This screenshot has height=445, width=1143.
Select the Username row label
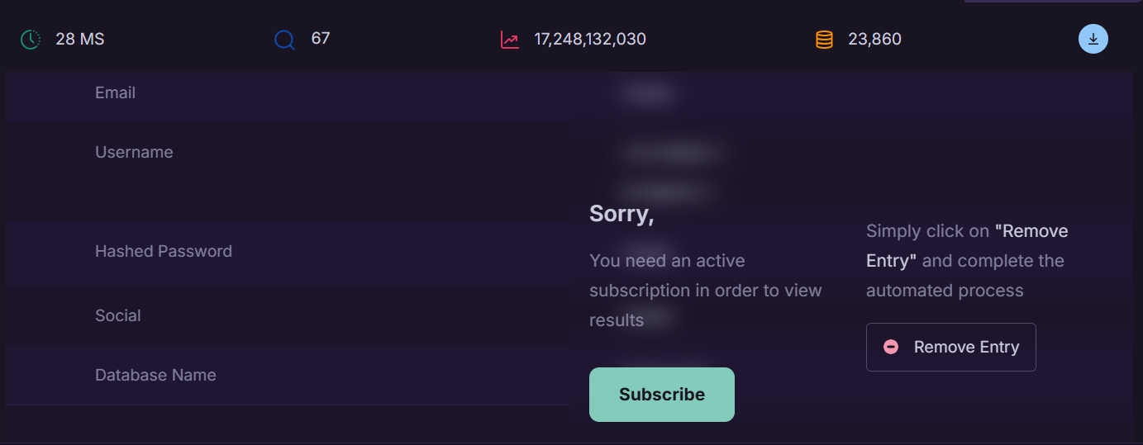pyautogui.click(x=134, y=153)
